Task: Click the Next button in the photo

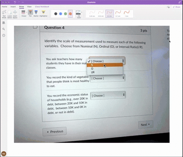Action: tap(145, 125)
